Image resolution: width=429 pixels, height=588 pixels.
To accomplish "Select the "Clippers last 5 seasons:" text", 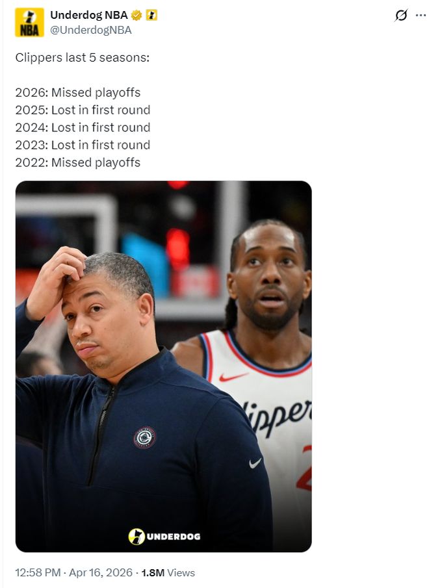I will coord(83,58).
